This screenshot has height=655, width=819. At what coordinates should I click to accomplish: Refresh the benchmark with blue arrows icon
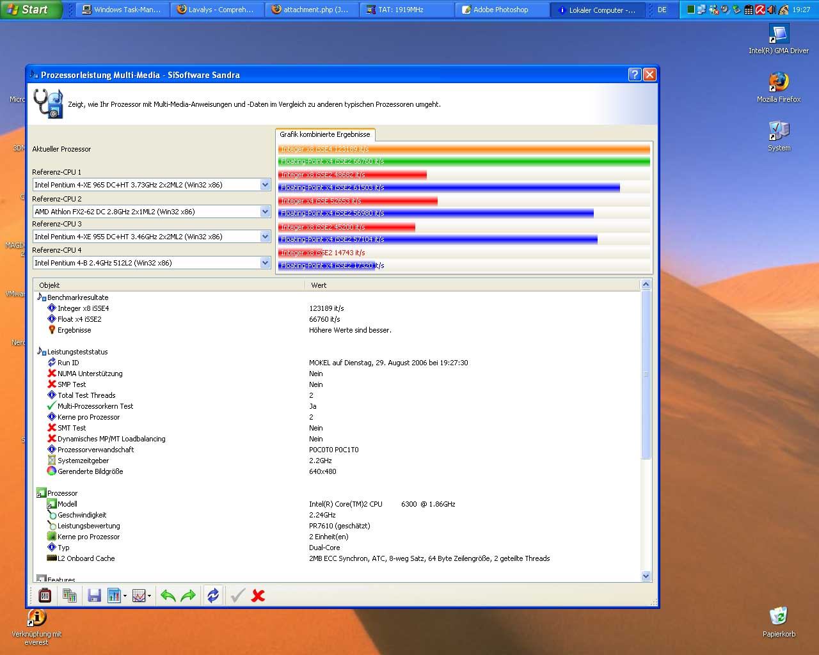213,596
